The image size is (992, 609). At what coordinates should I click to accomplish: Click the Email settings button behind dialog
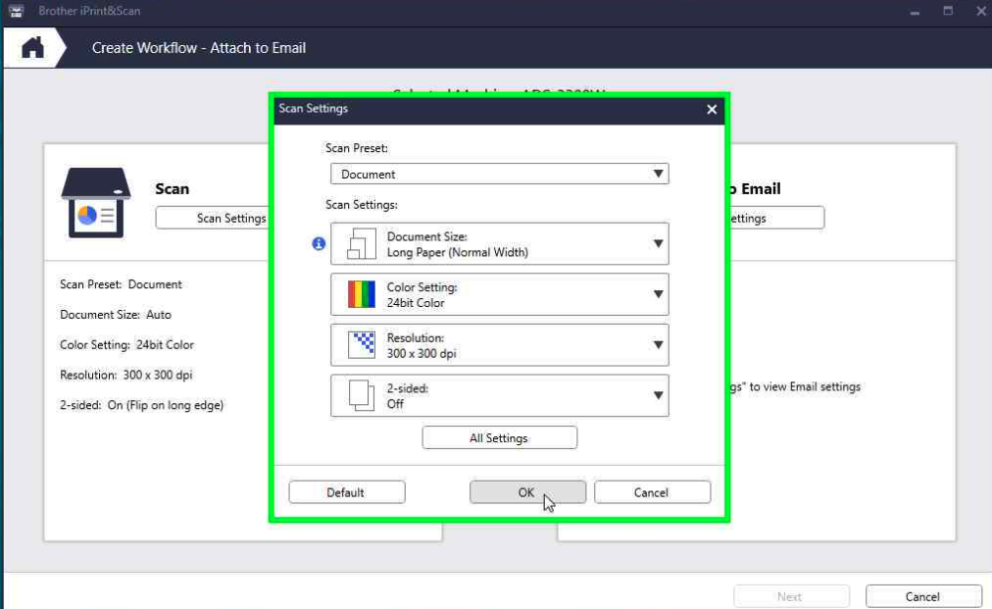[777, 218]
